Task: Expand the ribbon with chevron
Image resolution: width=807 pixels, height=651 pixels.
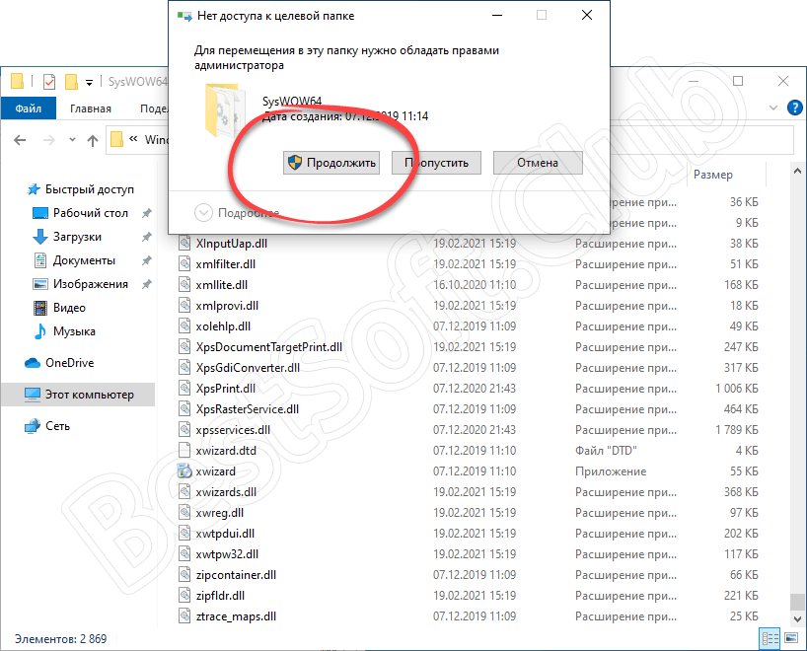Action: pos(770,108)
